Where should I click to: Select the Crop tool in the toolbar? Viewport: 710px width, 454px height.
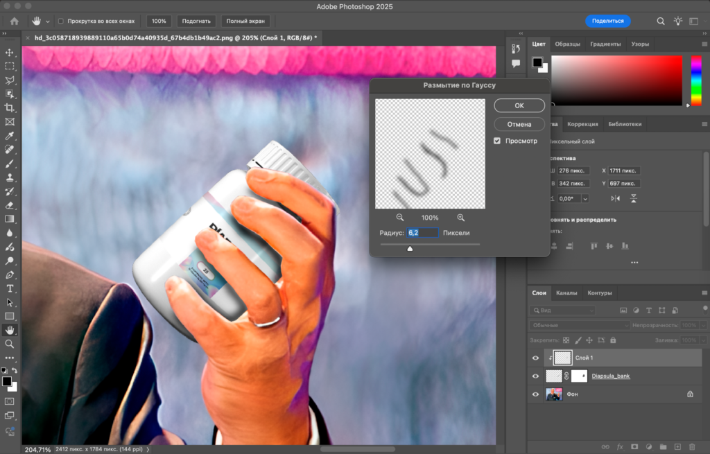coord(10,108)
